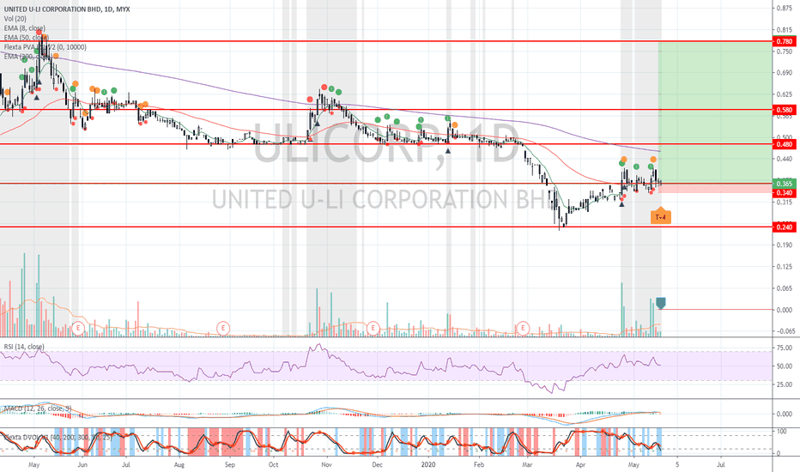Click 25.00 on the RSI scale
The image size is (800, 472).
(785, 384)
